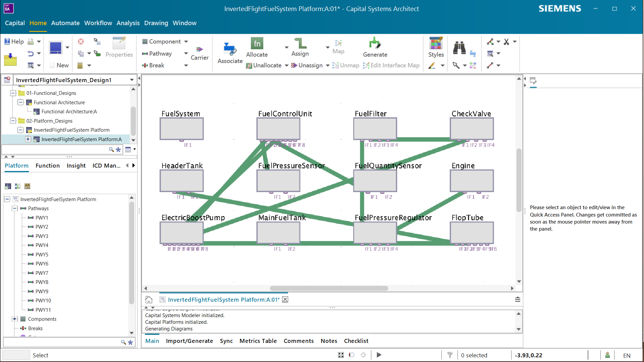Click the paste clipboard icon

[x=80, y=65]
